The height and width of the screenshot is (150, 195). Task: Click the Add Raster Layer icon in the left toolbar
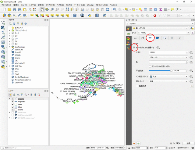pos(3,27)
